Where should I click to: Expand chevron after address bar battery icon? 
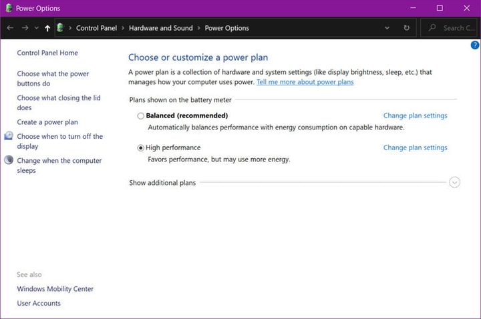[70, 28]
